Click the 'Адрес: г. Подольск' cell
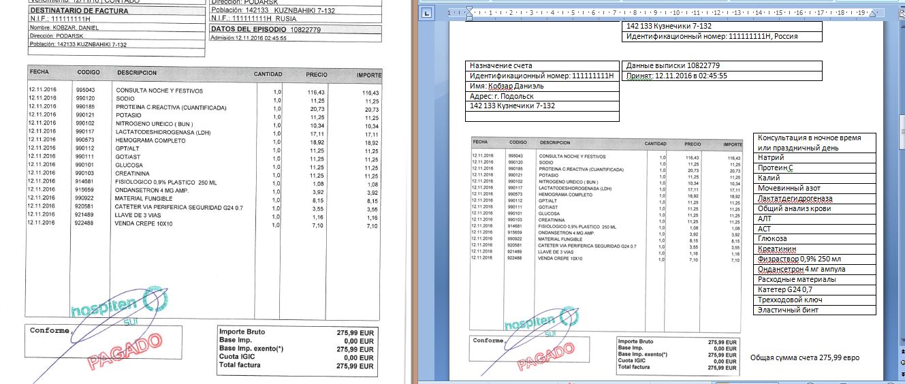Screen dimensions: 905x384 (x=543, y=96)
